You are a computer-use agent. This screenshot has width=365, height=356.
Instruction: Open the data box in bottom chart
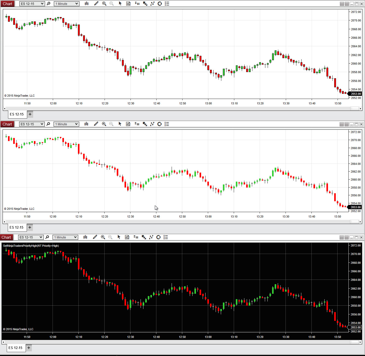coord(127,237)
